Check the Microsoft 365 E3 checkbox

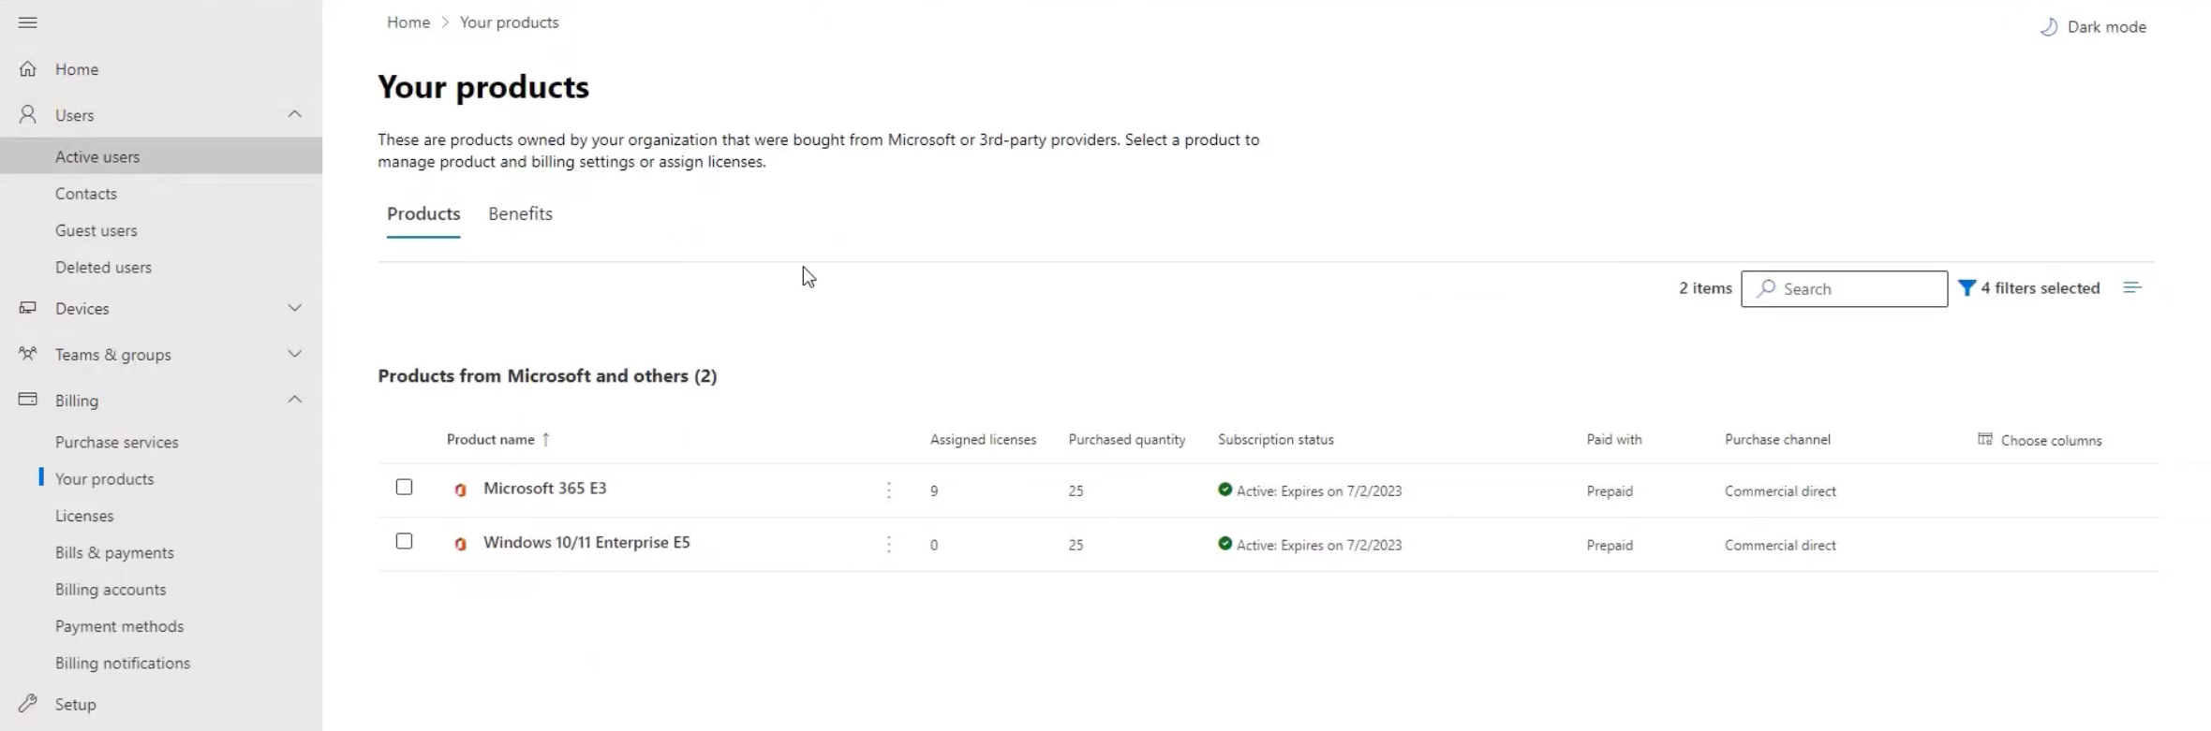pos(404,487)
